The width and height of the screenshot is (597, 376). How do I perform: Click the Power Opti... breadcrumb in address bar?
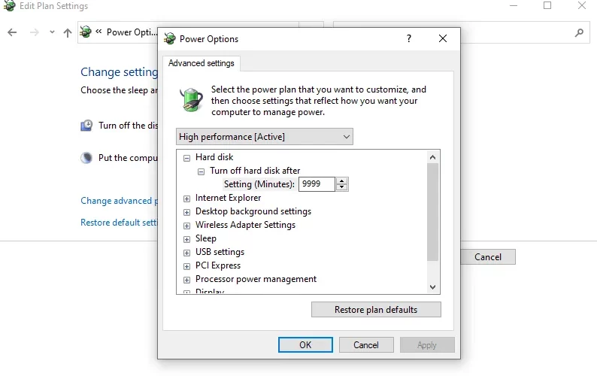(x=132, y=32)
